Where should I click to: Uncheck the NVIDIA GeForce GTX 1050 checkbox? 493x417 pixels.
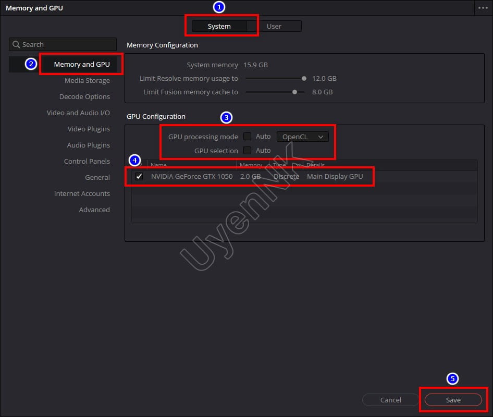click(139, 176)
